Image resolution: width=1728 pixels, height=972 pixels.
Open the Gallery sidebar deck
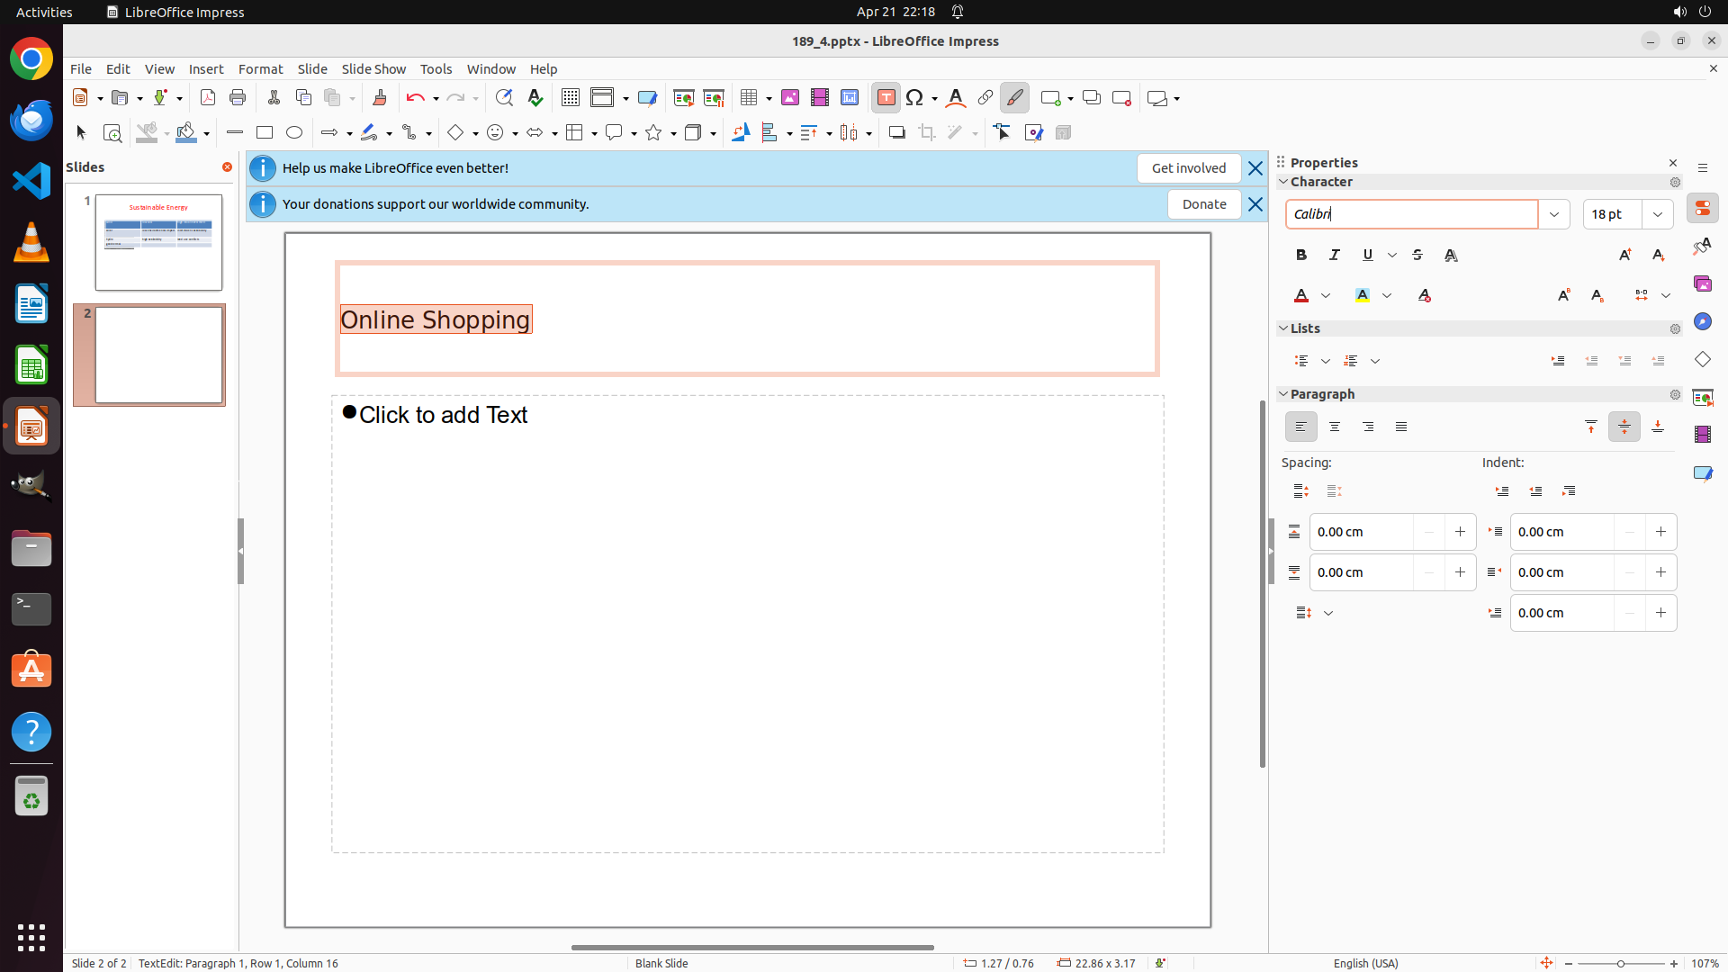click(x=1702, y=284)
